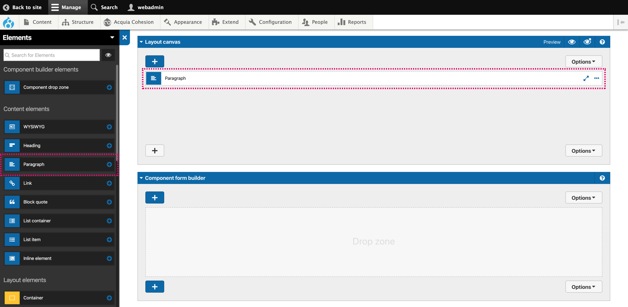Add Component drop zone with plus icon

pos(109,87)
